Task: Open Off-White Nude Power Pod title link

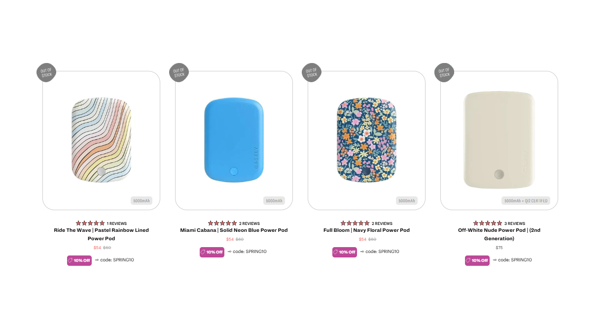Action: (499, 234)
